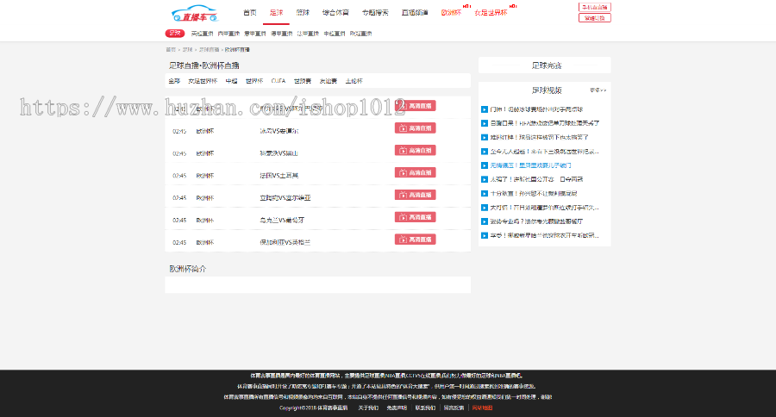Open 联系我们 footer link
776x417 pixels.
[425, 408]
